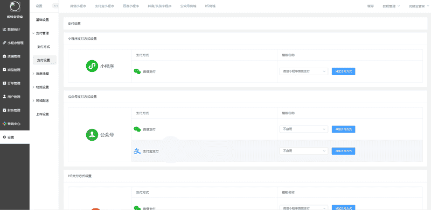Click WeChat pay icon in 小程序 section
The height and width of the screenshot is (210, 431).
point(137,71)
